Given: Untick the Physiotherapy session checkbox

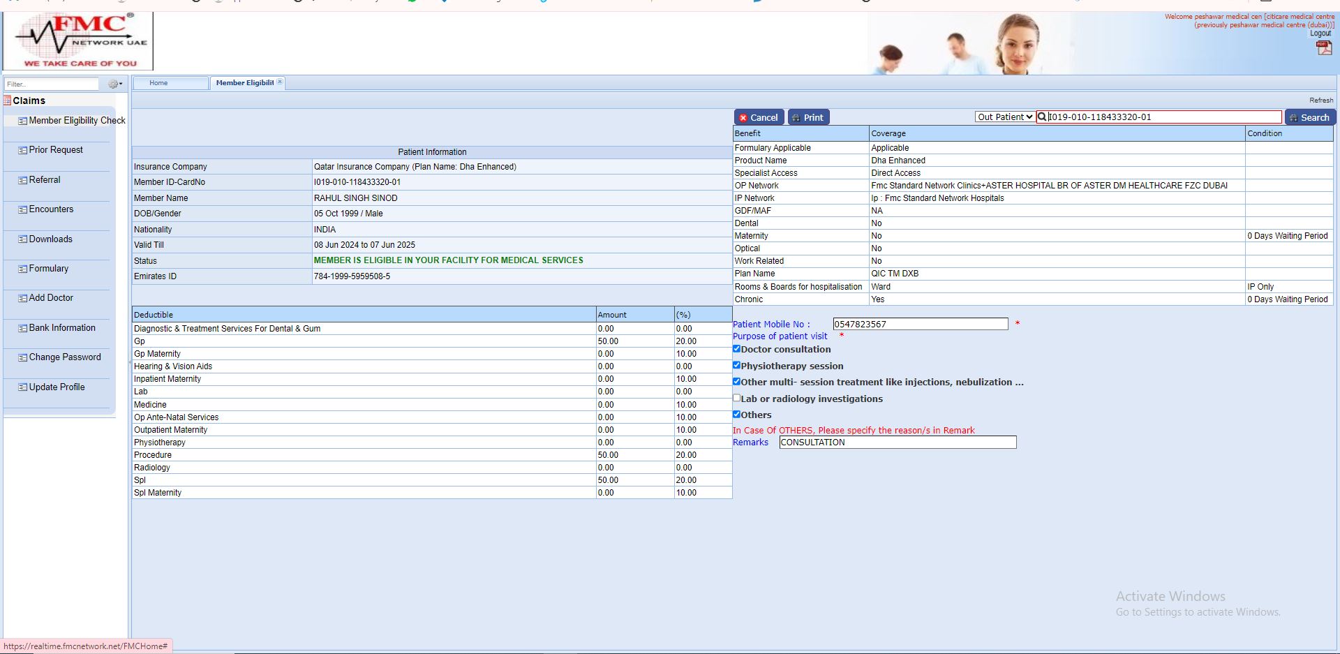Looking at the screenshot, I should (736, 365).
